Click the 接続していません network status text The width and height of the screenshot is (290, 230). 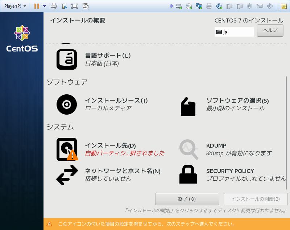pyautogui.click(x=108, y=178)
